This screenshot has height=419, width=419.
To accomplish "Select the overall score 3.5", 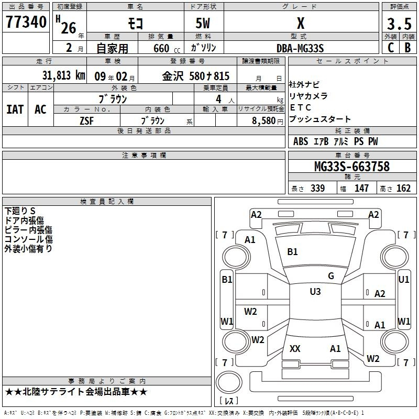I will click(x=399, y=24).
